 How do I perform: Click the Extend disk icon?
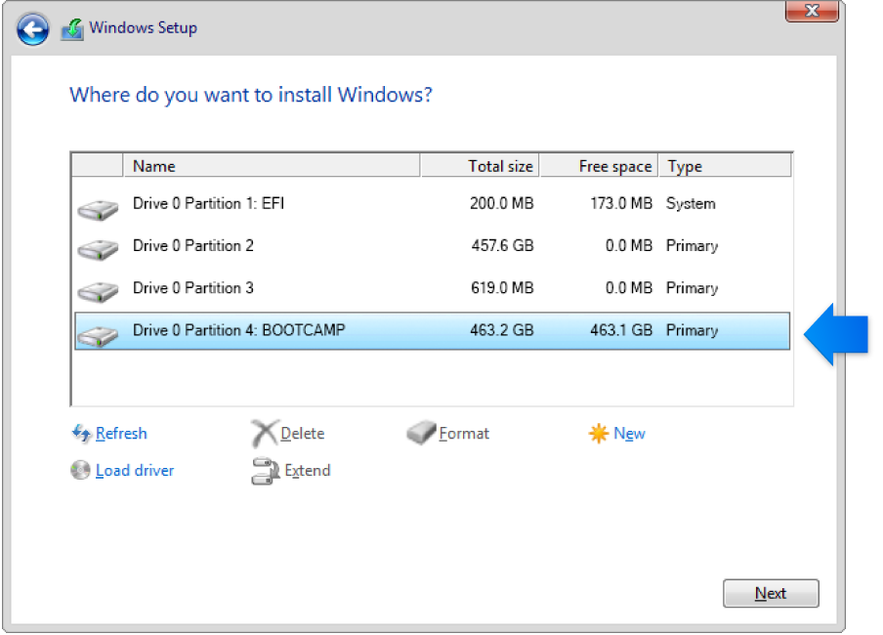point(264,470)
